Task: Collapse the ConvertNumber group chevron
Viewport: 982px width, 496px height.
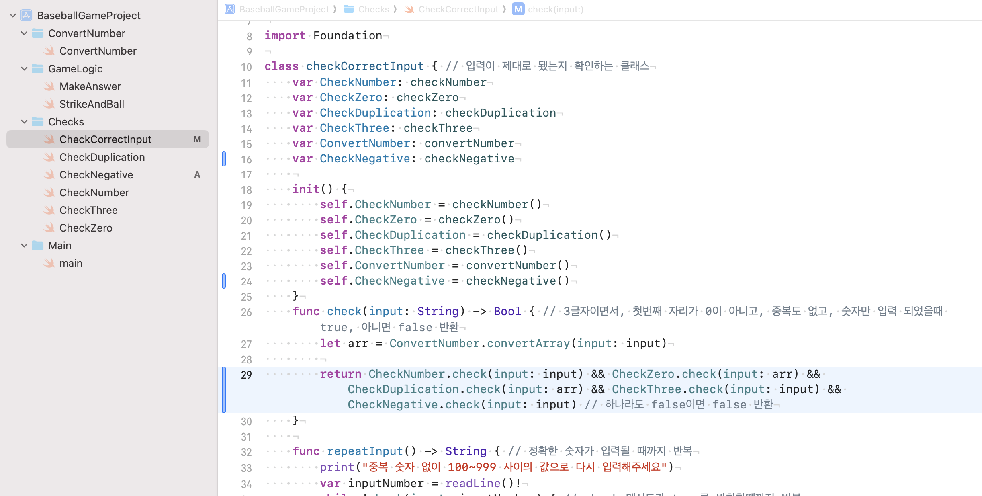Action: (x=24, y=33)
